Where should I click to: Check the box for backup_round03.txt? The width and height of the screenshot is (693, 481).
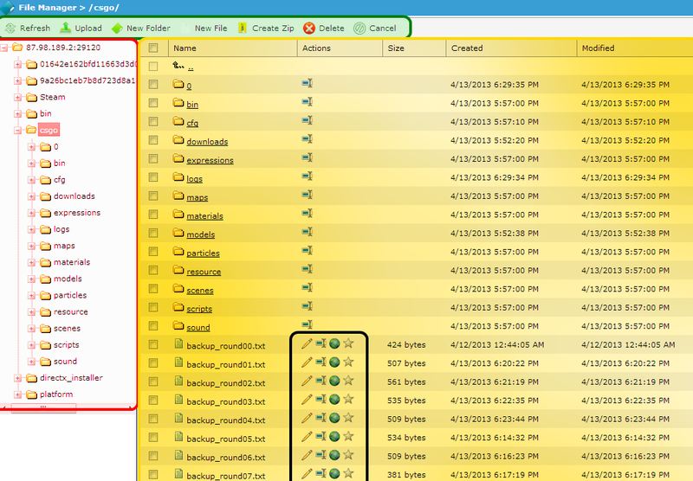[153, 400]
